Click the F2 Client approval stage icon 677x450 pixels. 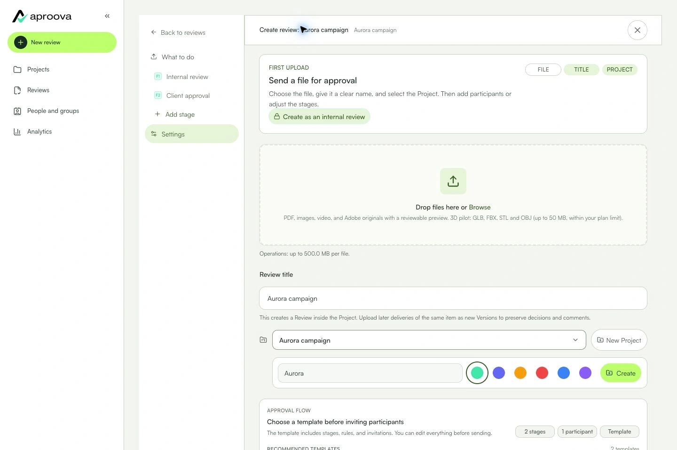158,95
